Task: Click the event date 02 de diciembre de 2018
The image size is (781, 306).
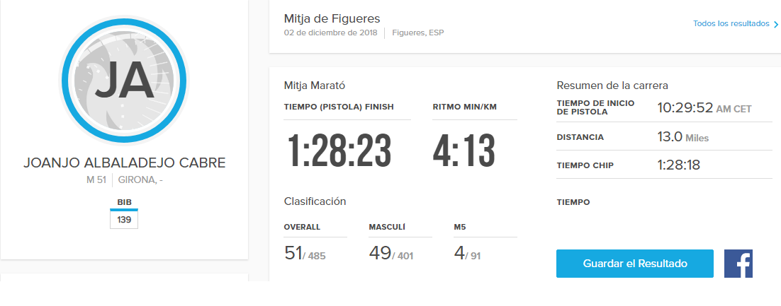Action: pyautogui.click(x=331, y=33)
